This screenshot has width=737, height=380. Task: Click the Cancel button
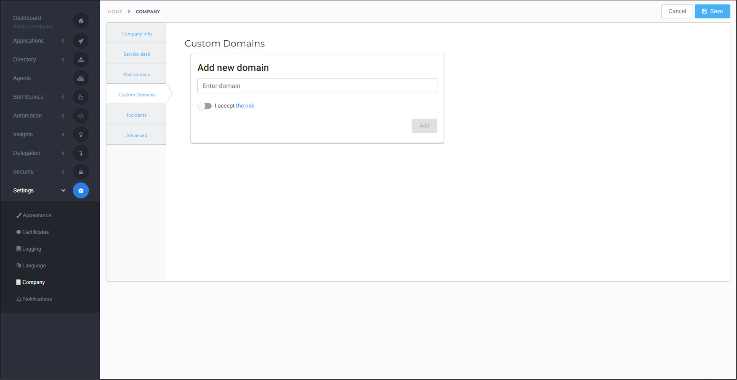click(x=677, y=11)
